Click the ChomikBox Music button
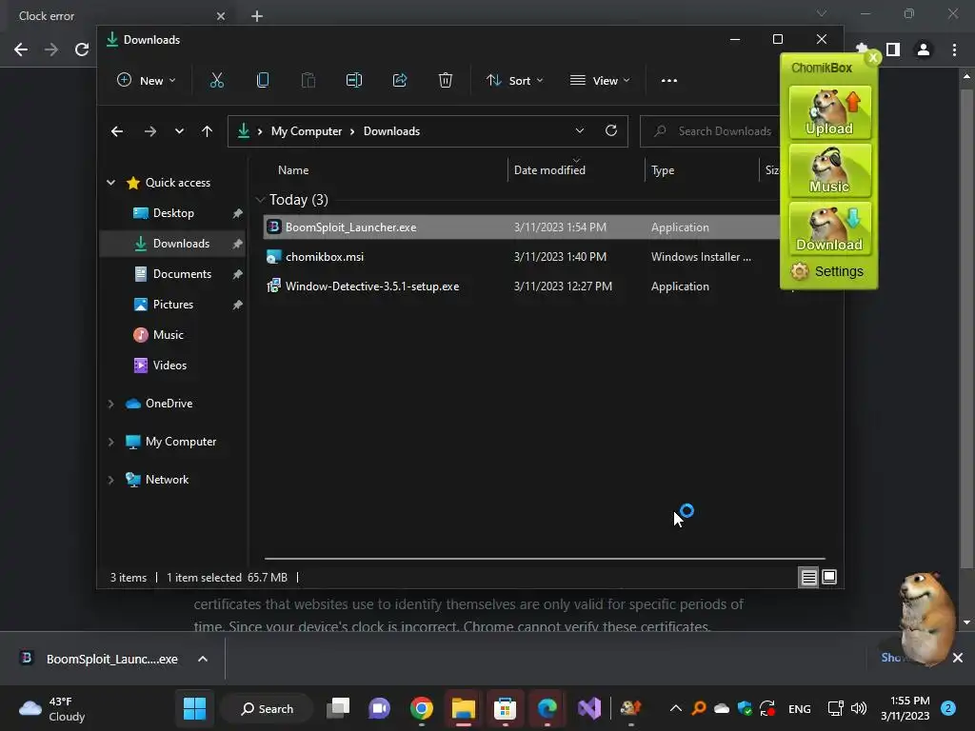Screen dimensions: 975x731 point(829,170)
